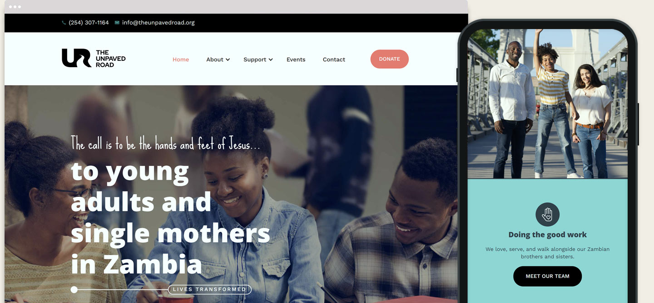This screenshot has height=303, width=654.
Task: Open the Home nav item
Action: tap(181, 59)
